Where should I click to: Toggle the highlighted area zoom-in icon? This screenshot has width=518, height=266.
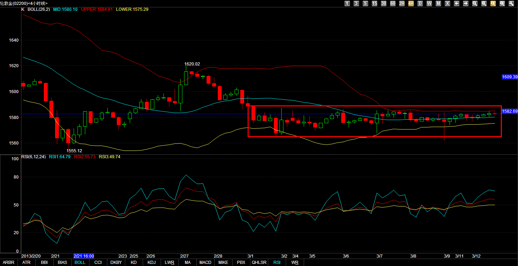coord(493,3)
